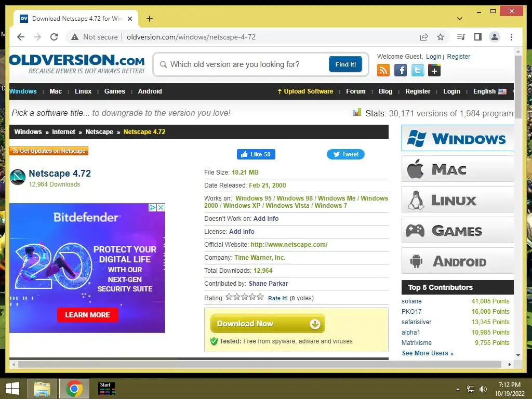The image size is (532, 399).
Task: Open Windows menu in navigation bar
Action: tap(23, 91)
